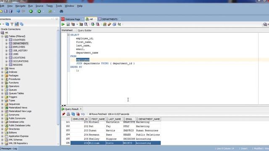Click the SQL link in Query Result toolbar
Screen dimensions: 269x151
[83, 114]
